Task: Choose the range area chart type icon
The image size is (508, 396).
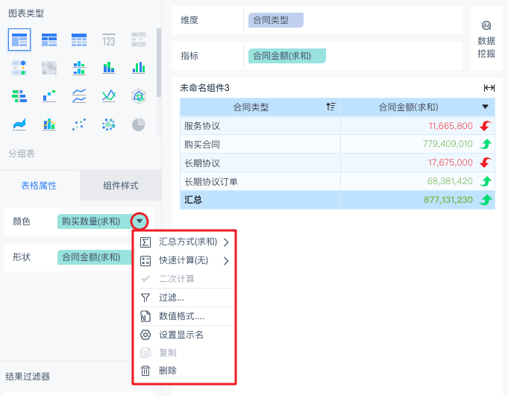Action: tap(19, 125)
